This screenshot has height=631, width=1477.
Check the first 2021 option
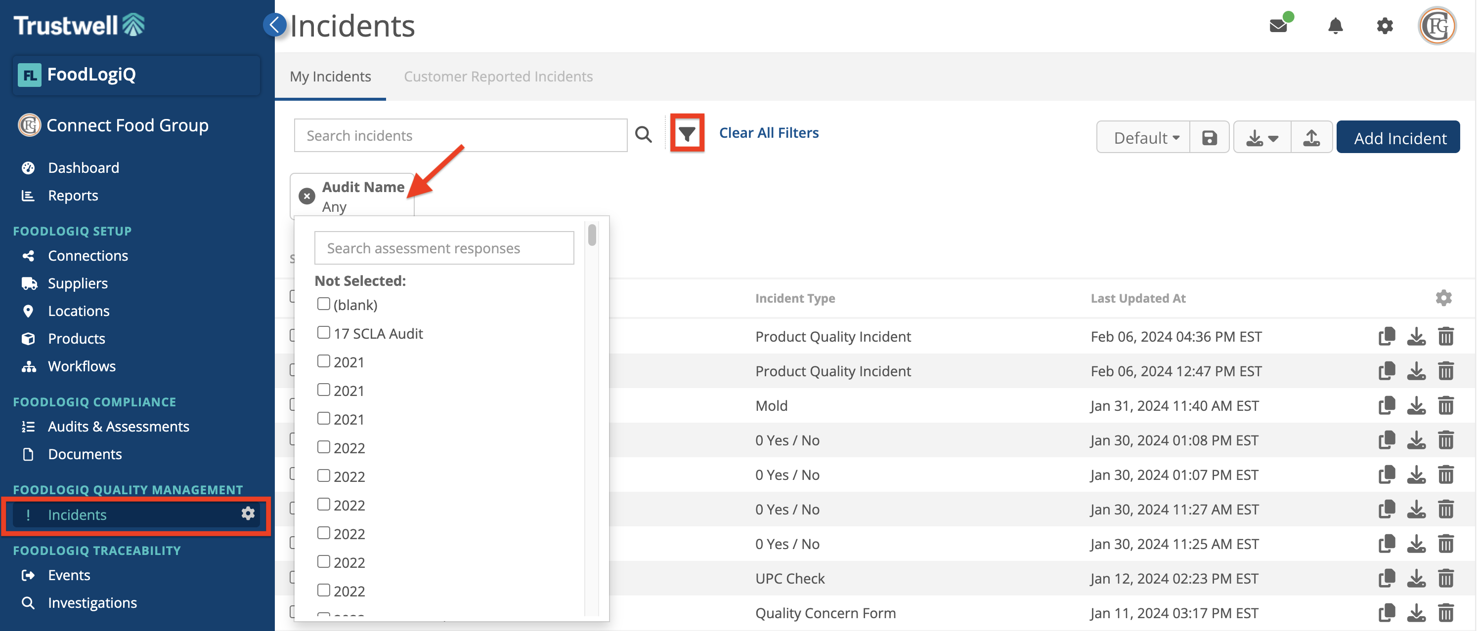(x=323, y=361)
